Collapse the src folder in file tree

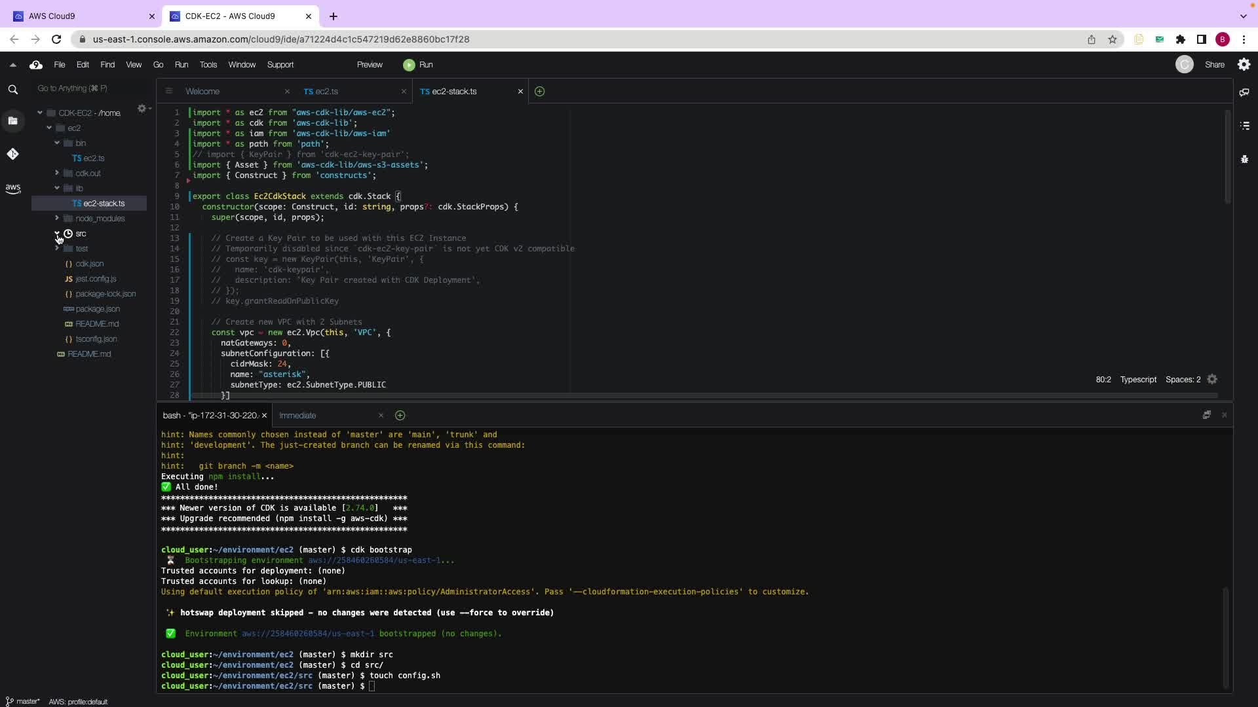tap(57, 233)
